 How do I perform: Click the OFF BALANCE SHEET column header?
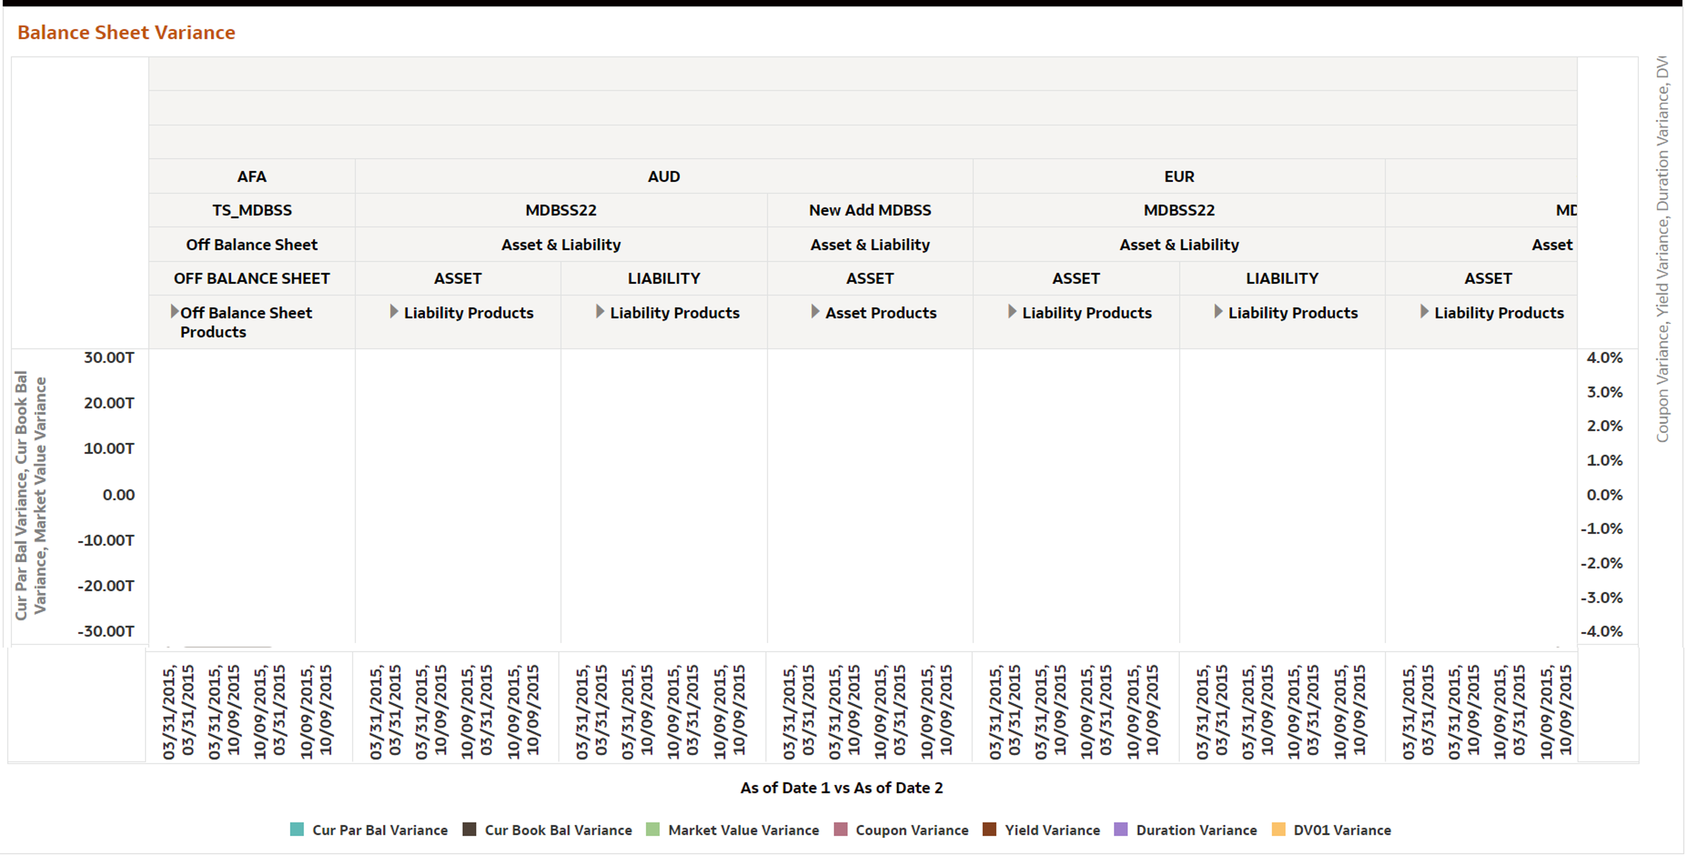coord(251,278)
